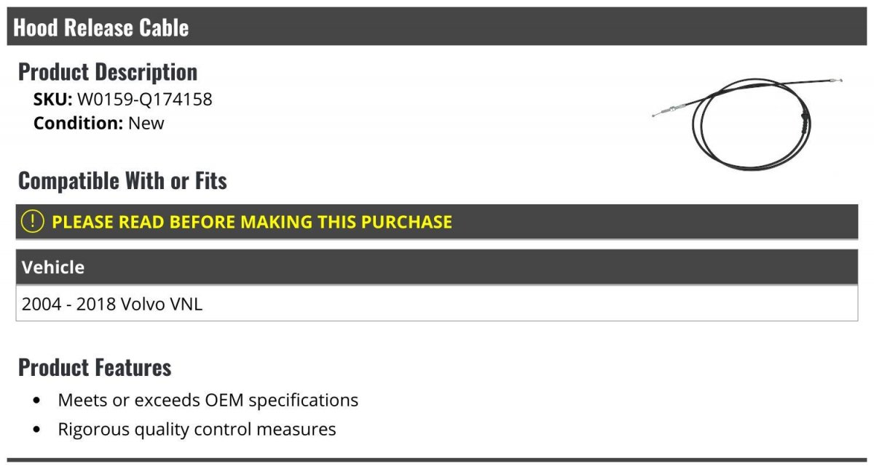Select the condition value 'New'

coord(146,123)
